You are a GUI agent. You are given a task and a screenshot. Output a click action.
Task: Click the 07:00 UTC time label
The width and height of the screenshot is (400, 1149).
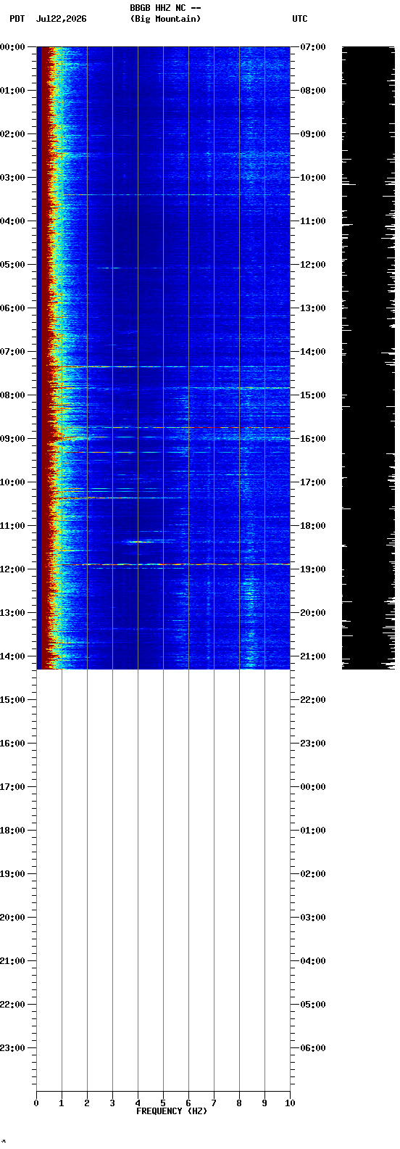click(x=313, y=47)
